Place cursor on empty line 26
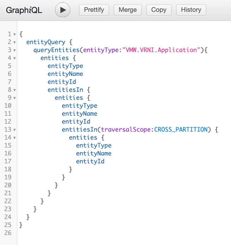231x245 pixels. coord(71,233)
